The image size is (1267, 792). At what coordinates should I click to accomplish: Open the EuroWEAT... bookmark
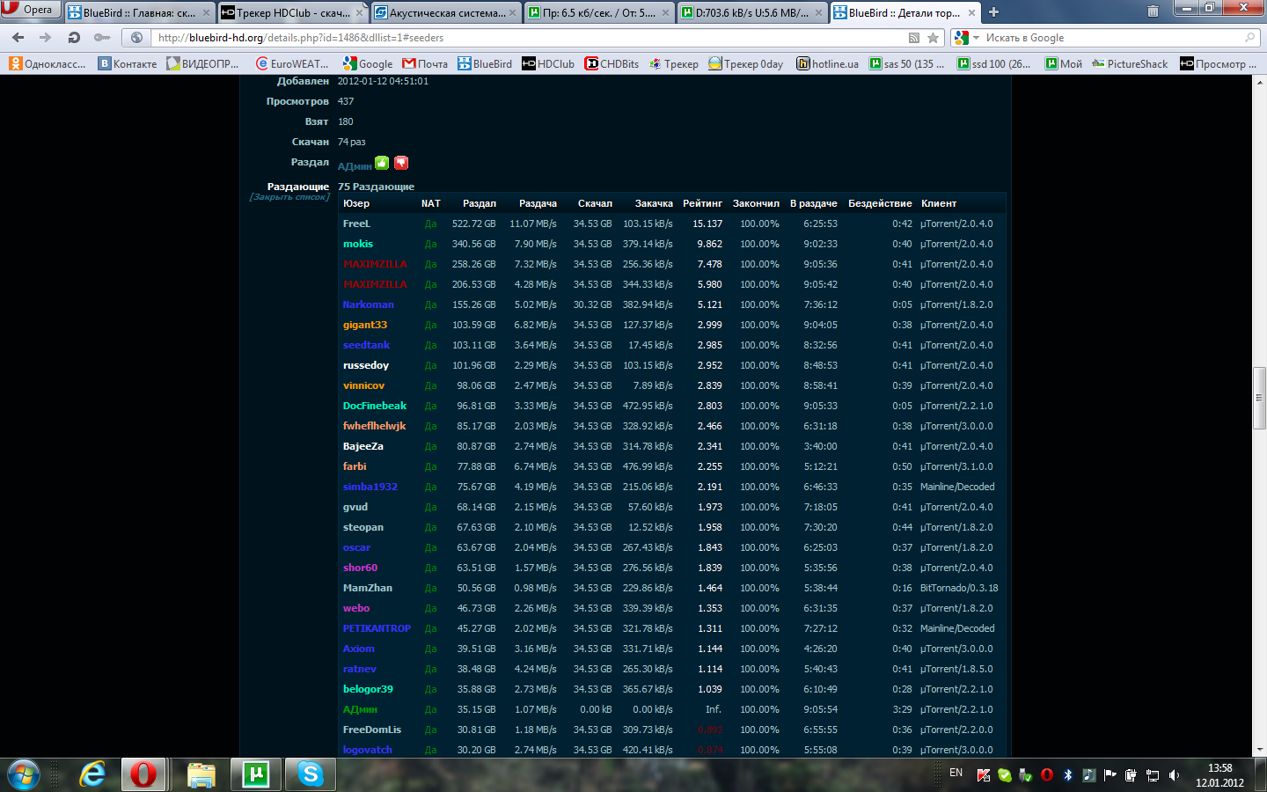click(x=292, y=63)
